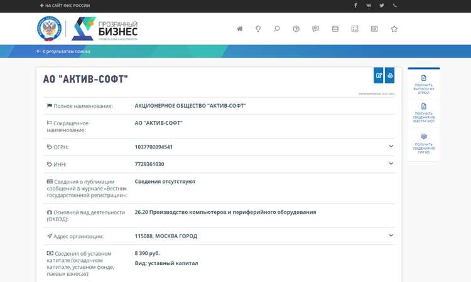471x282 pixels.
Task: Click the text Вид: уставный капитал
Action: point(166,263)
